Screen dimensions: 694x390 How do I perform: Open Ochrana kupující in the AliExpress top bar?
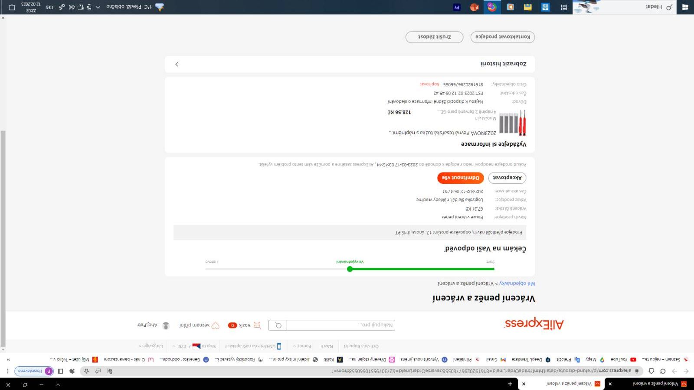coord(361,346)
